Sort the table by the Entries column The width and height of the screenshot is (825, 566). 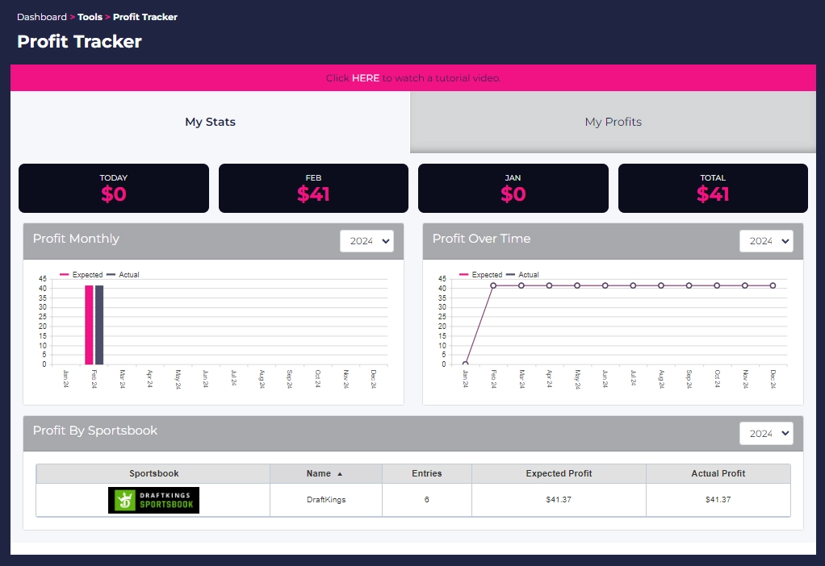pos(427,473)
